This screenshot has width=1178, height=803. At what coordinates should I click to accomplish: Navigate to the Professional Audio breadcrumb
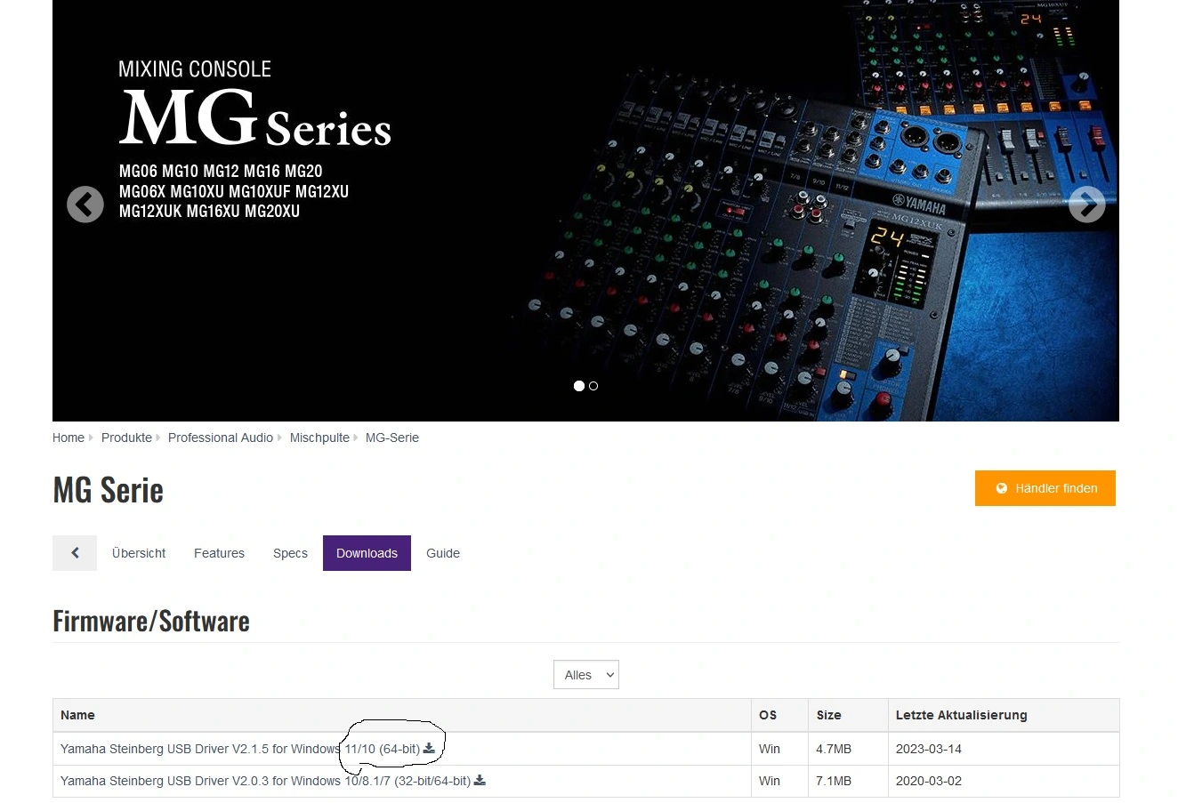click(221, 438)
